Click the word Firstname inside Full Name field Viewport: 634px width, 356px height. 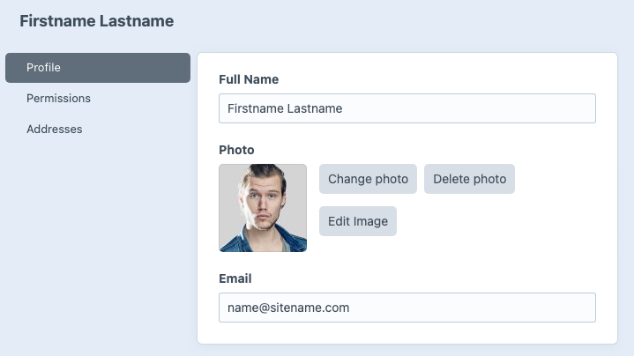coord(255,108)
